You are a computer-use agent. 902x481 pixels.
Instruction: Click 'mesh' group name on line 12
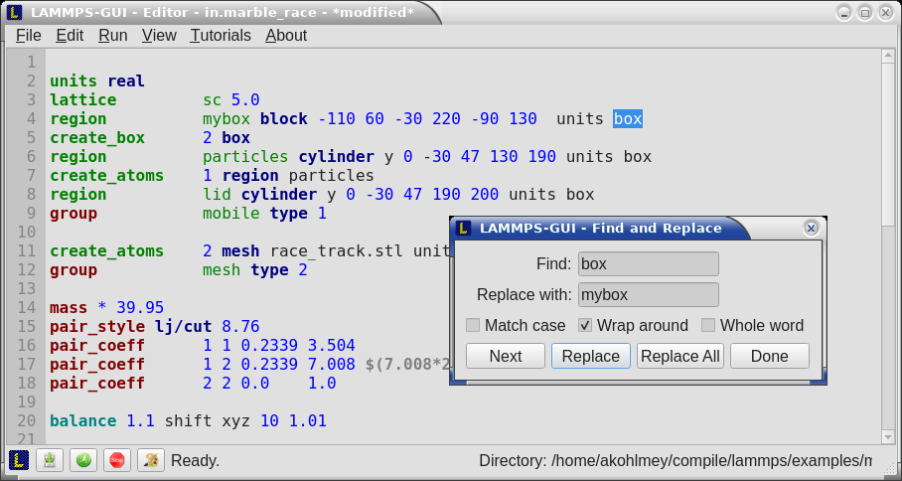click(x=222, y=270)
